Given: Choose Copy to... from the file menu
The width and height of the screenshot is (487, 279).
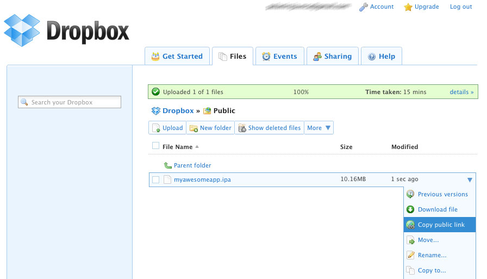Looking at the screenshot, I should click(x=440, y=270).
